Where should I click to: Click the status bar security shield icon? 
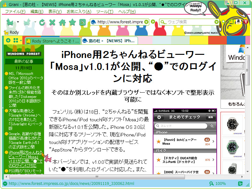[5, 184]
